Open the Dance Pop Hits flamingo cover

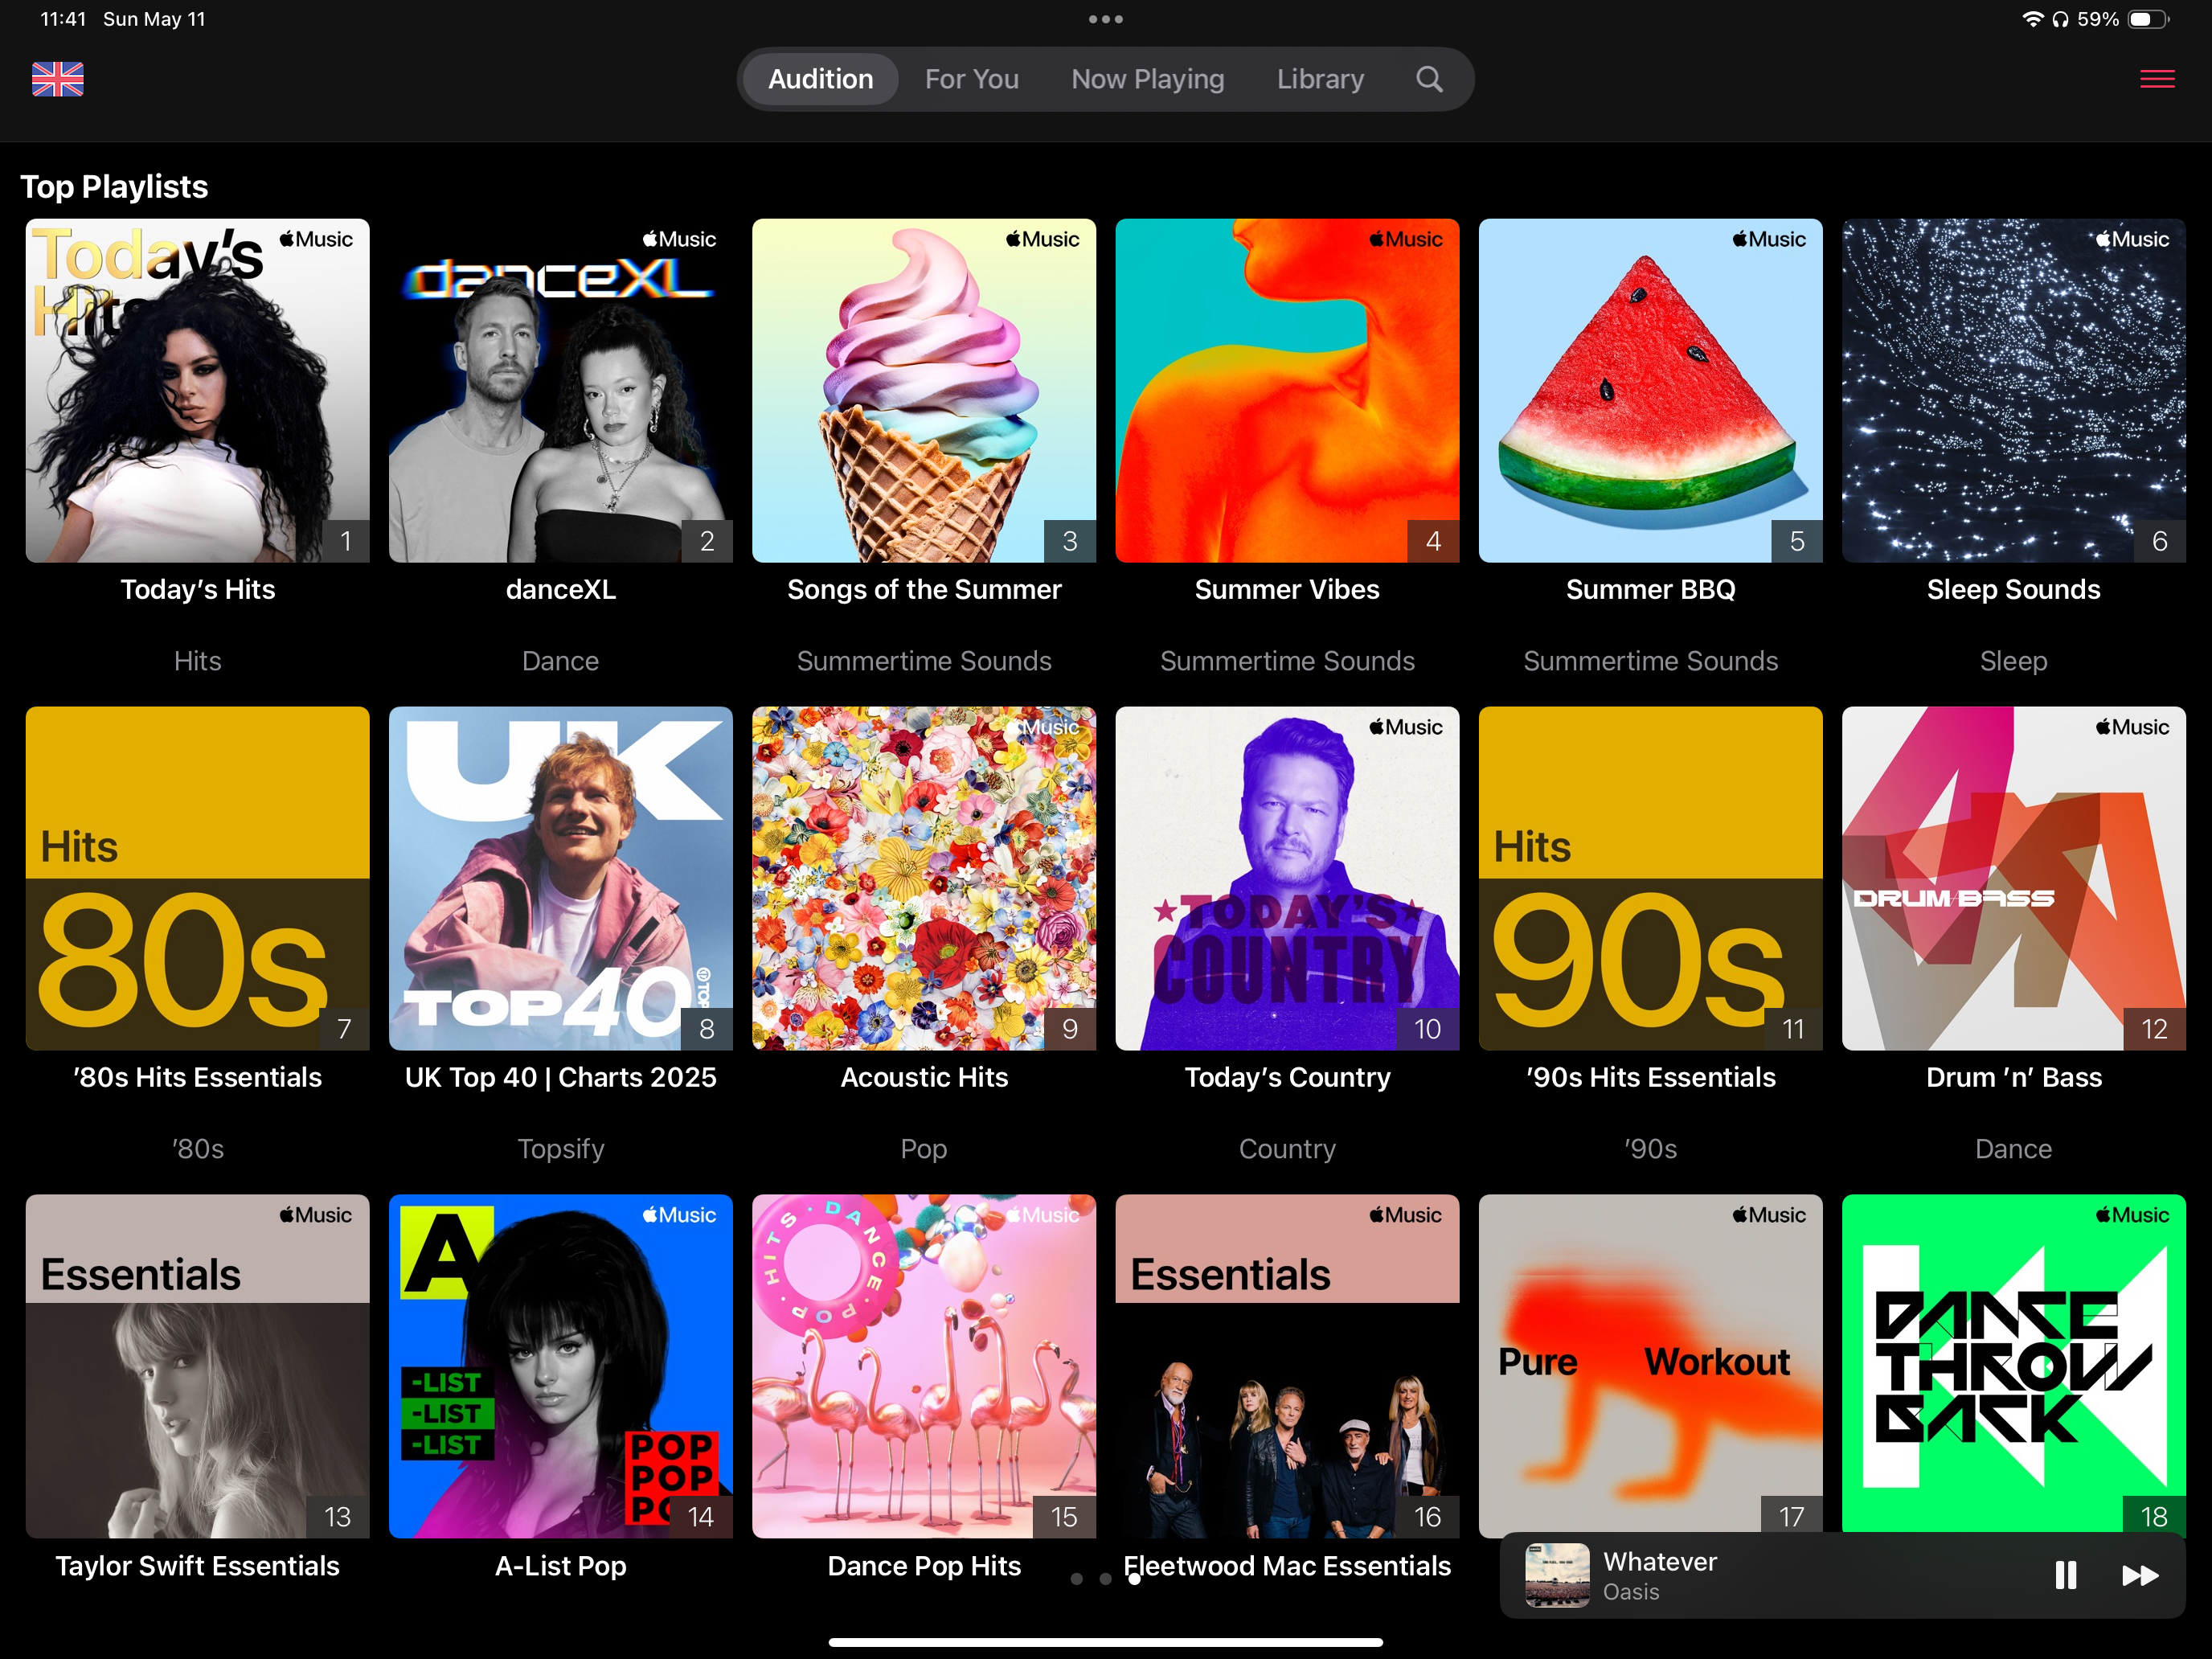pos(924,1366)
